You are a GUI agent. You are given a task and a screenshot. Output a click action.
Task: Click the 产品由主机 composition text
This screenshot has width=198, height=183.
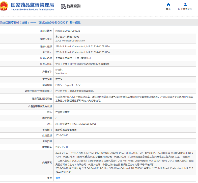[x=75, y=91]
